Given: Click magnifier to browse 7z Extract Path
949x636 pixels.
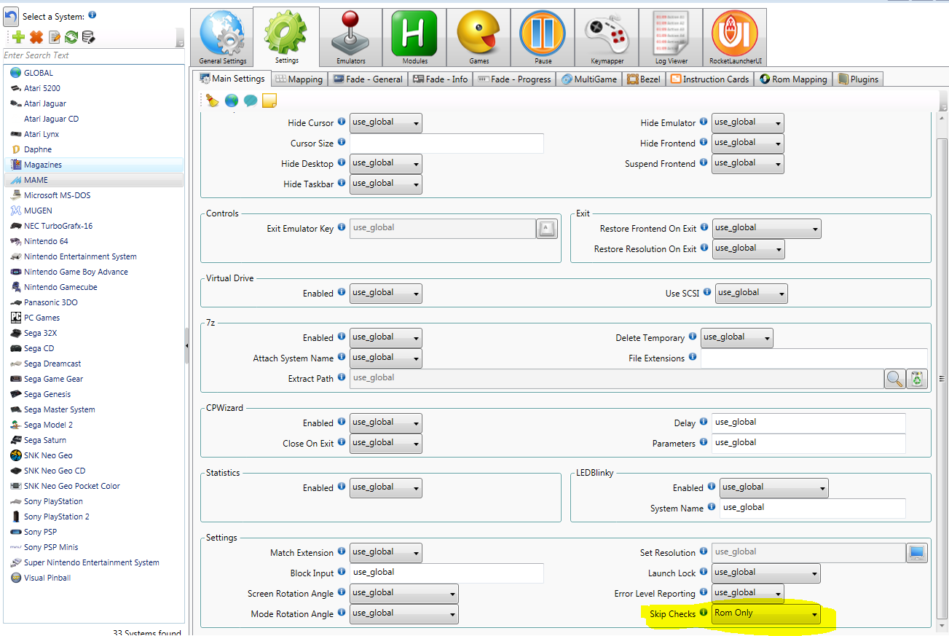Looking at the screenshot, I should [894, 379].
